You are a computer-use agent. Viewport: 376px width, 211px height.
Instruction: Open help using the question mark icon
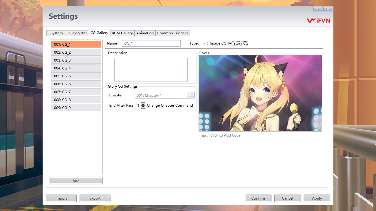click(x=317, y=9)
